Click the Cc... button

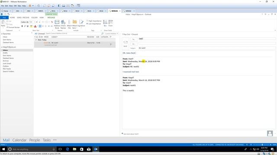coord(134,44)
